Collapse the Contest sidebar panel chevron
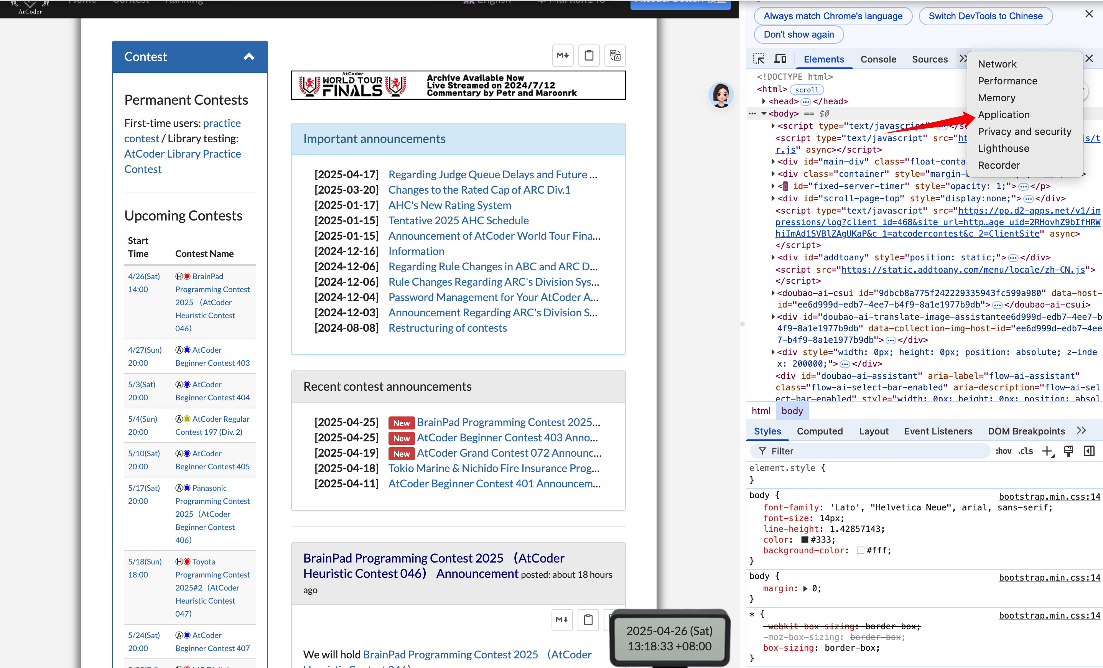The height and width of the screenshot is (668, 1103). pos(249,56)
